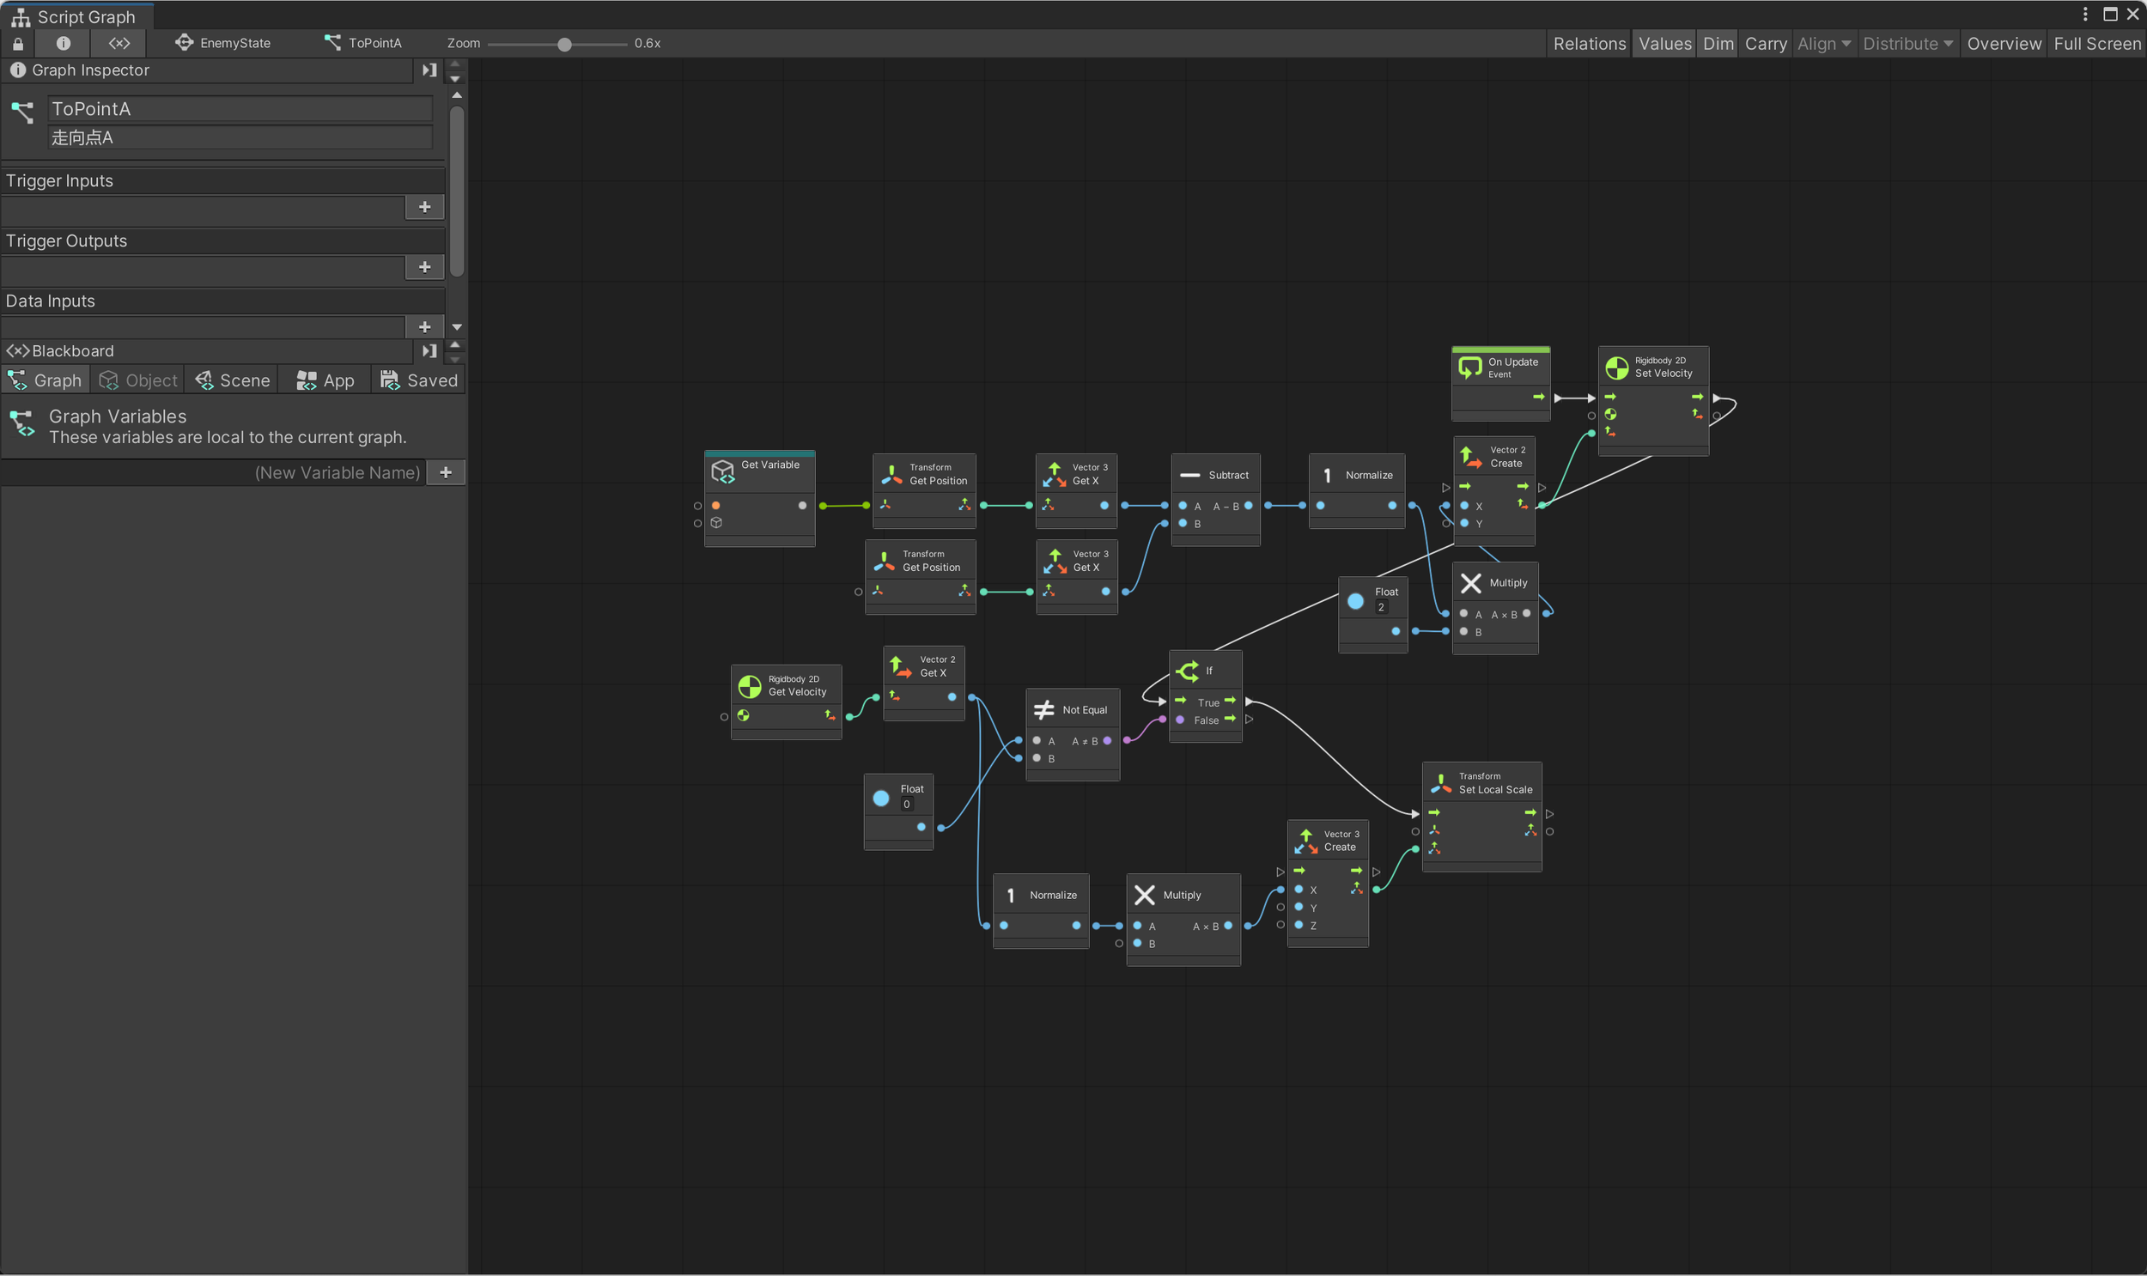Switch to the Saved variables tab
The image size is (2147, 1276).
click(x=419, y=380)
